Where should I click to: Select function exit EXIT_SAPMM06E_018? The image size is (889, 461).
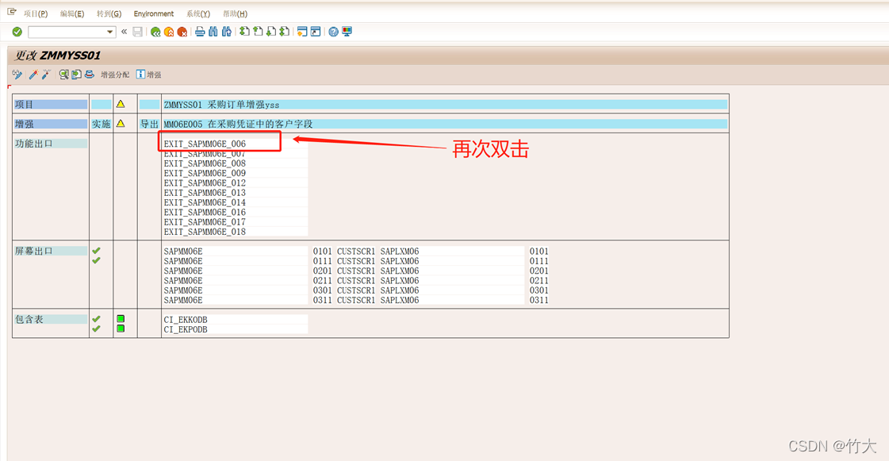tap(205, 232)
